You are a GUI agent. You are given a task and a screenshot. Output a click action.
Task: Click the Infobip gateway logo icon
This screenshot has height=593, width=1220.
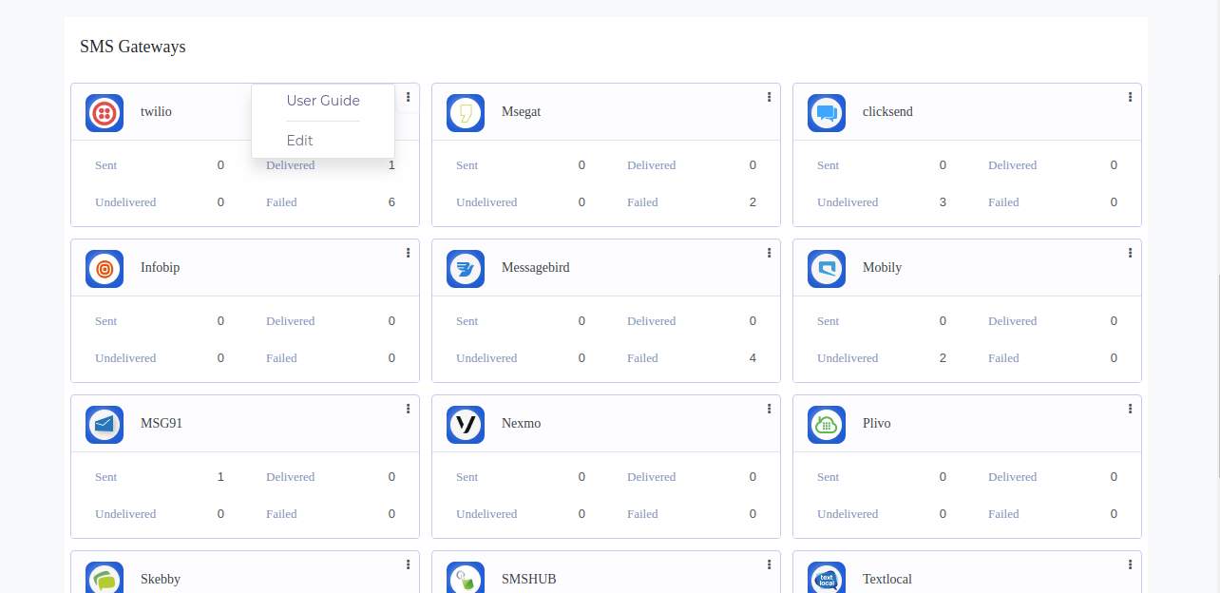click(105, 269)
